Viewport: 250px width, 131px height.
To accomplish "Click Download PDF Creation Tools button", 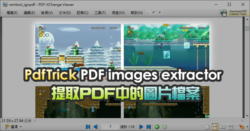I will (x=234, y=13).
